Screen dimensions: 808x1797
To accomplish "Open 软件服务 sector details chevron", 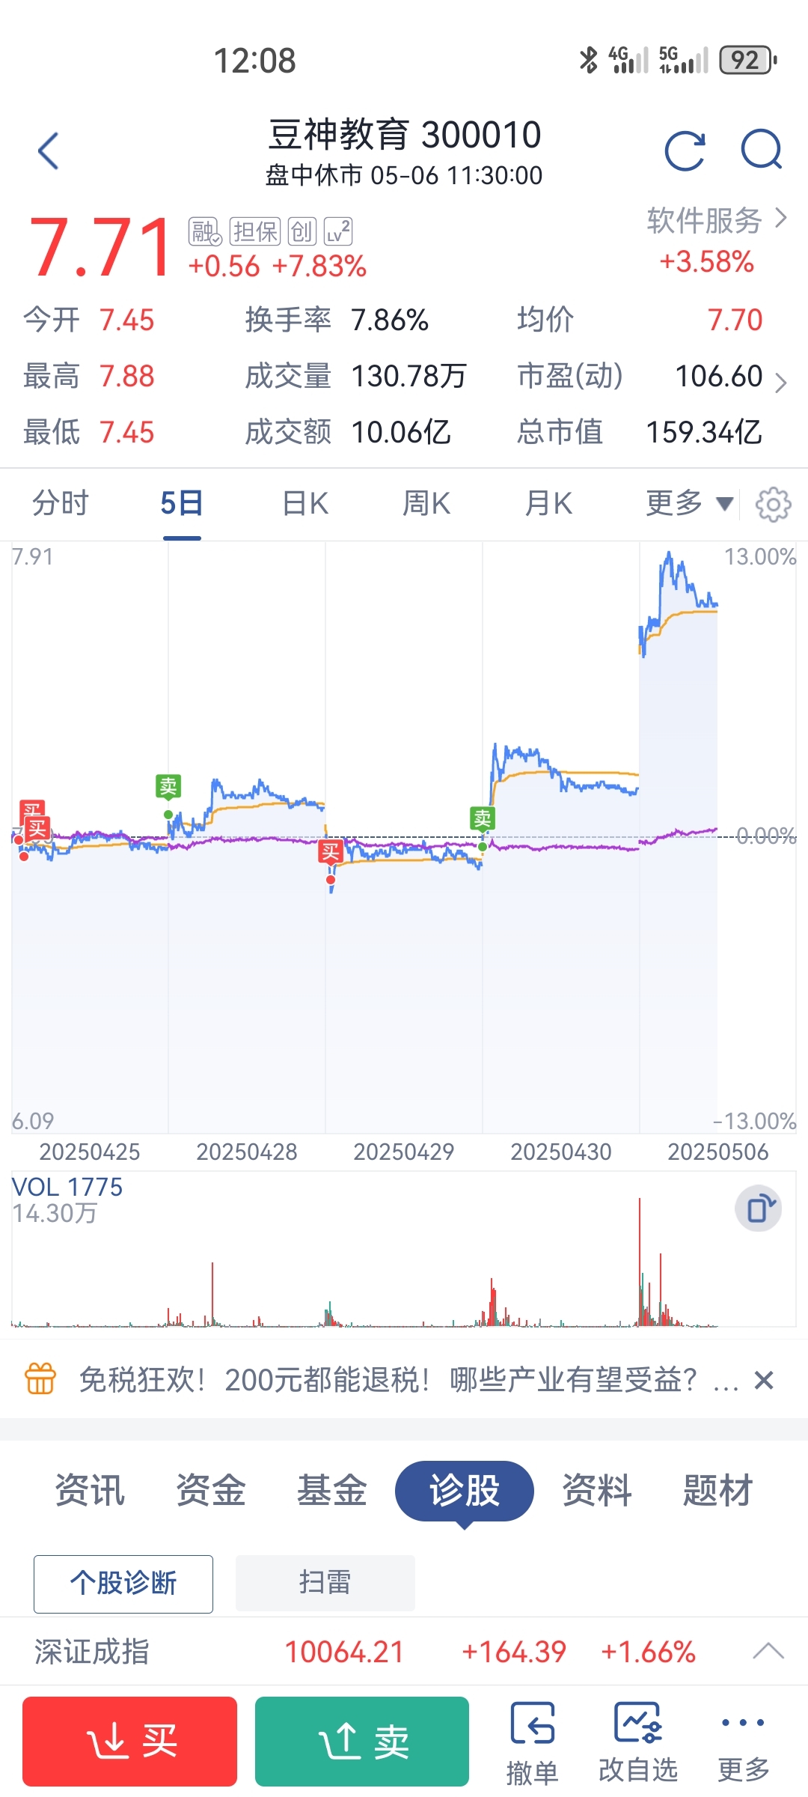I will [782, 218].
